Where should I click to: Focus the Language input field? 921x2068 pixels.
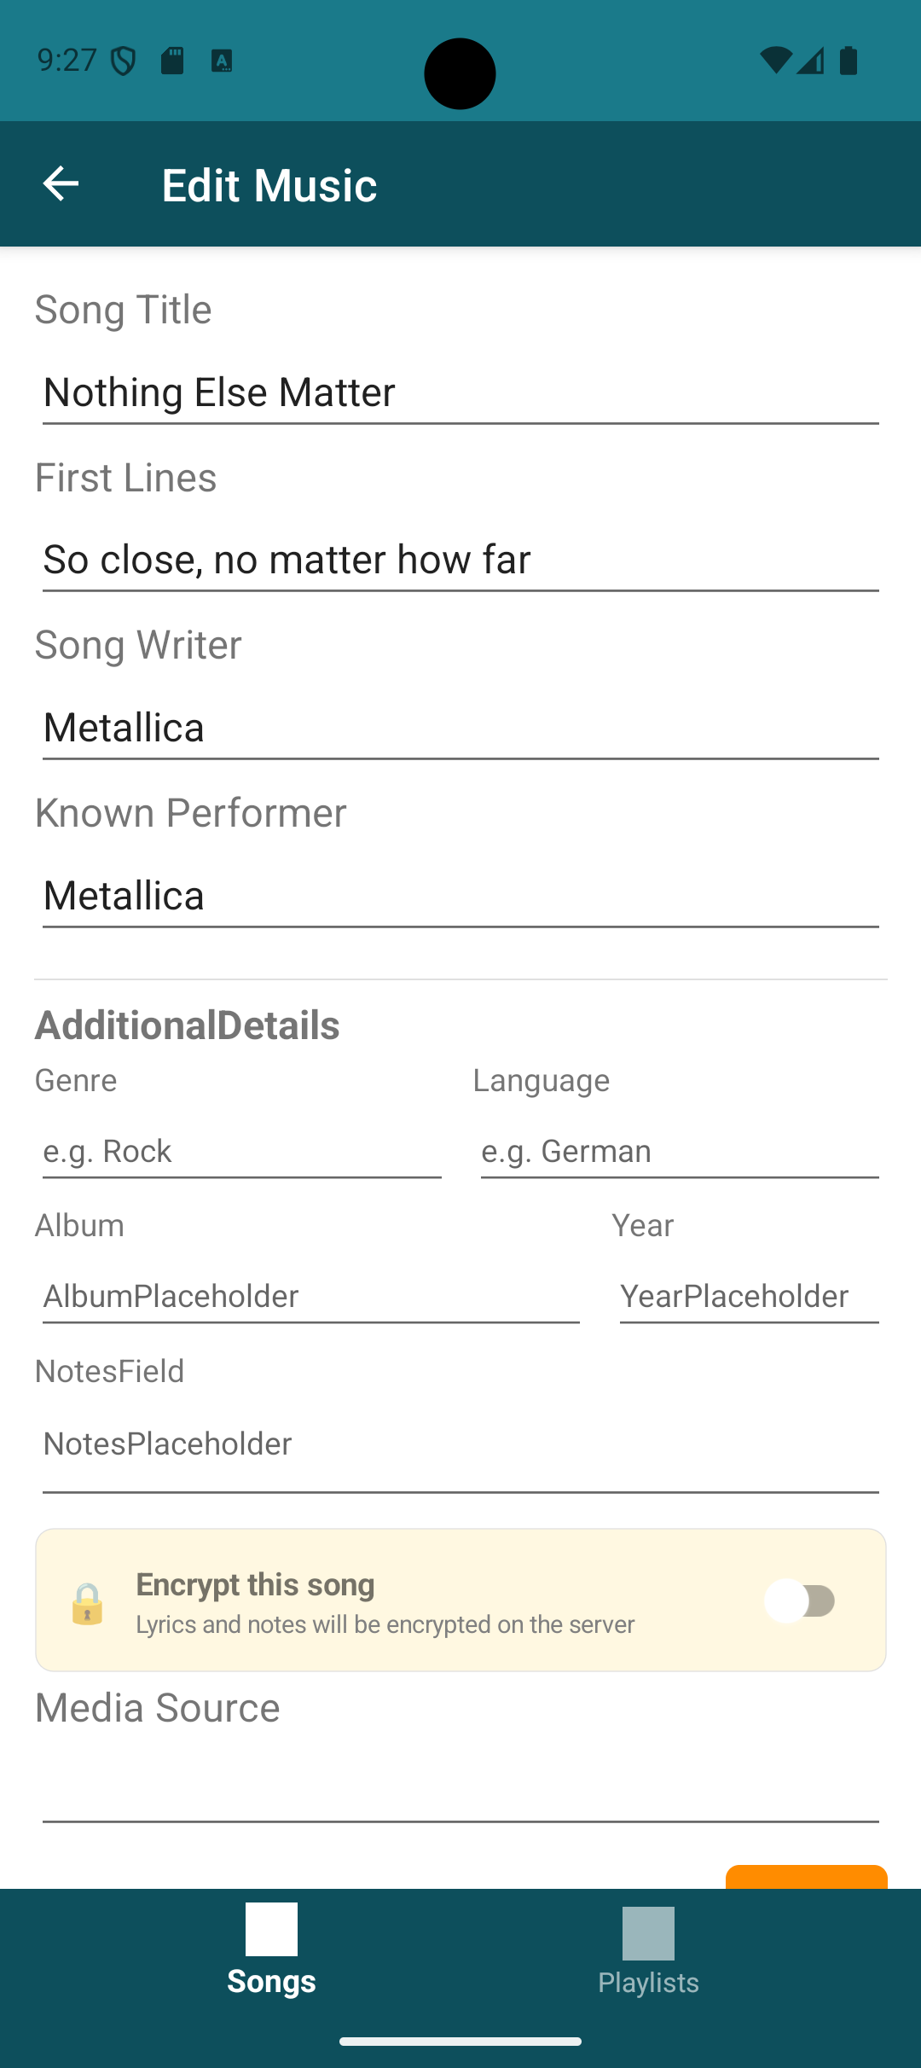point(680,1152)
